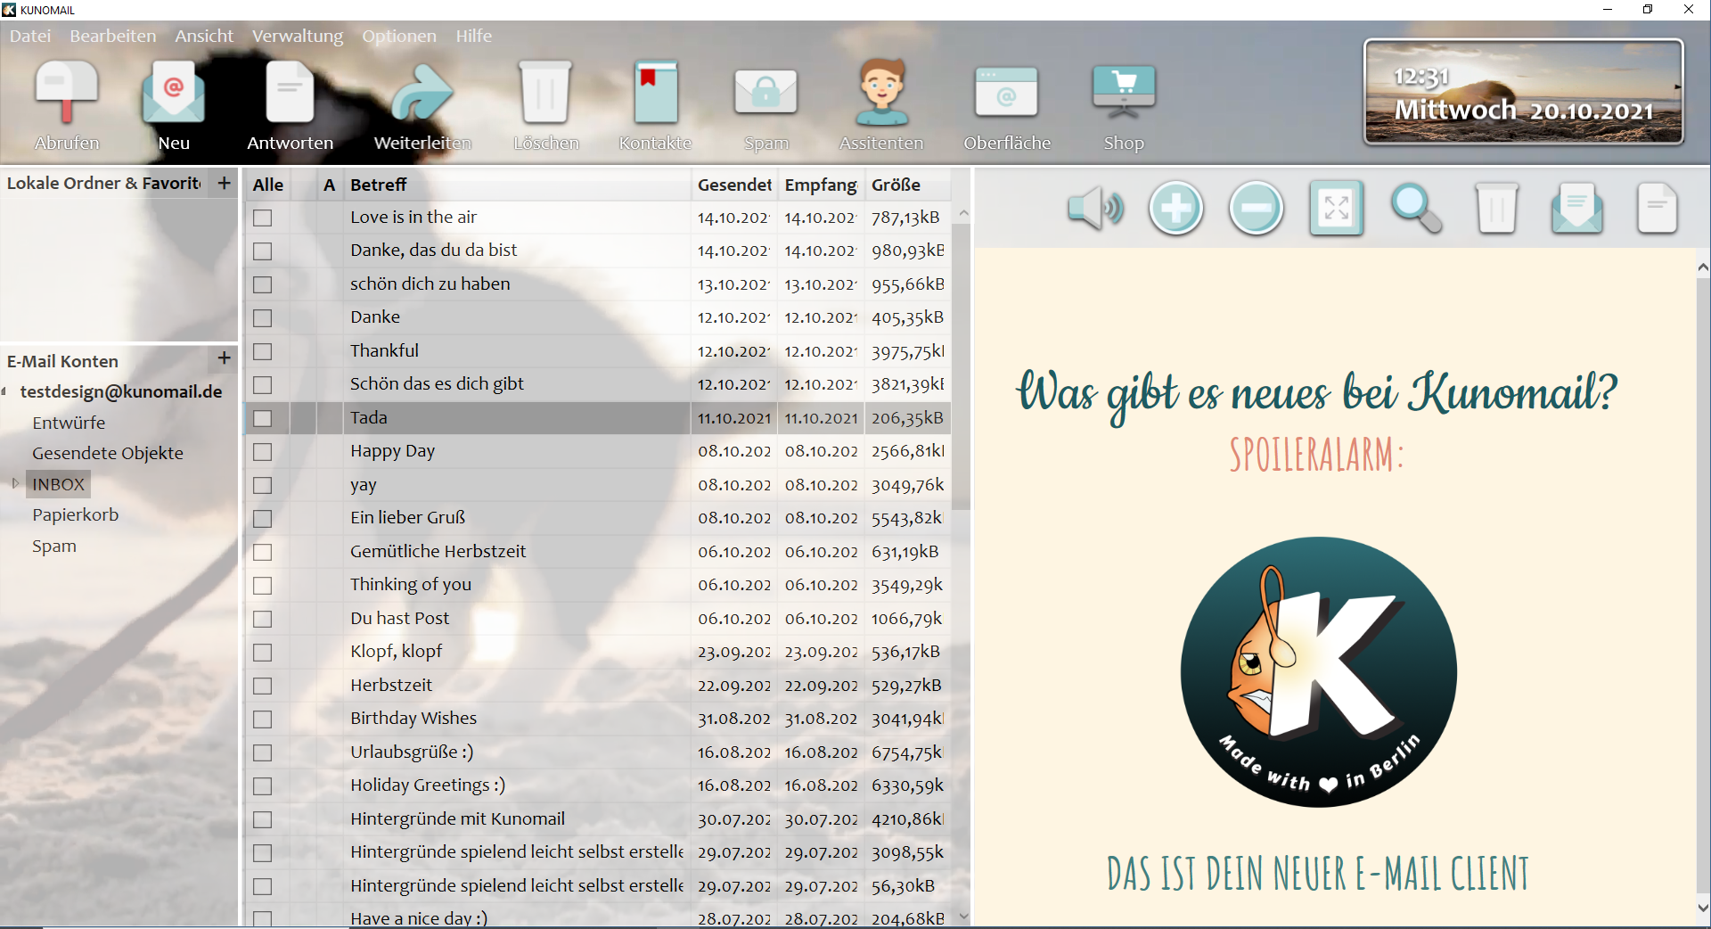Open the Hilfe menu
Viewport: 1711px width, 929px height.
click(474, 36)
